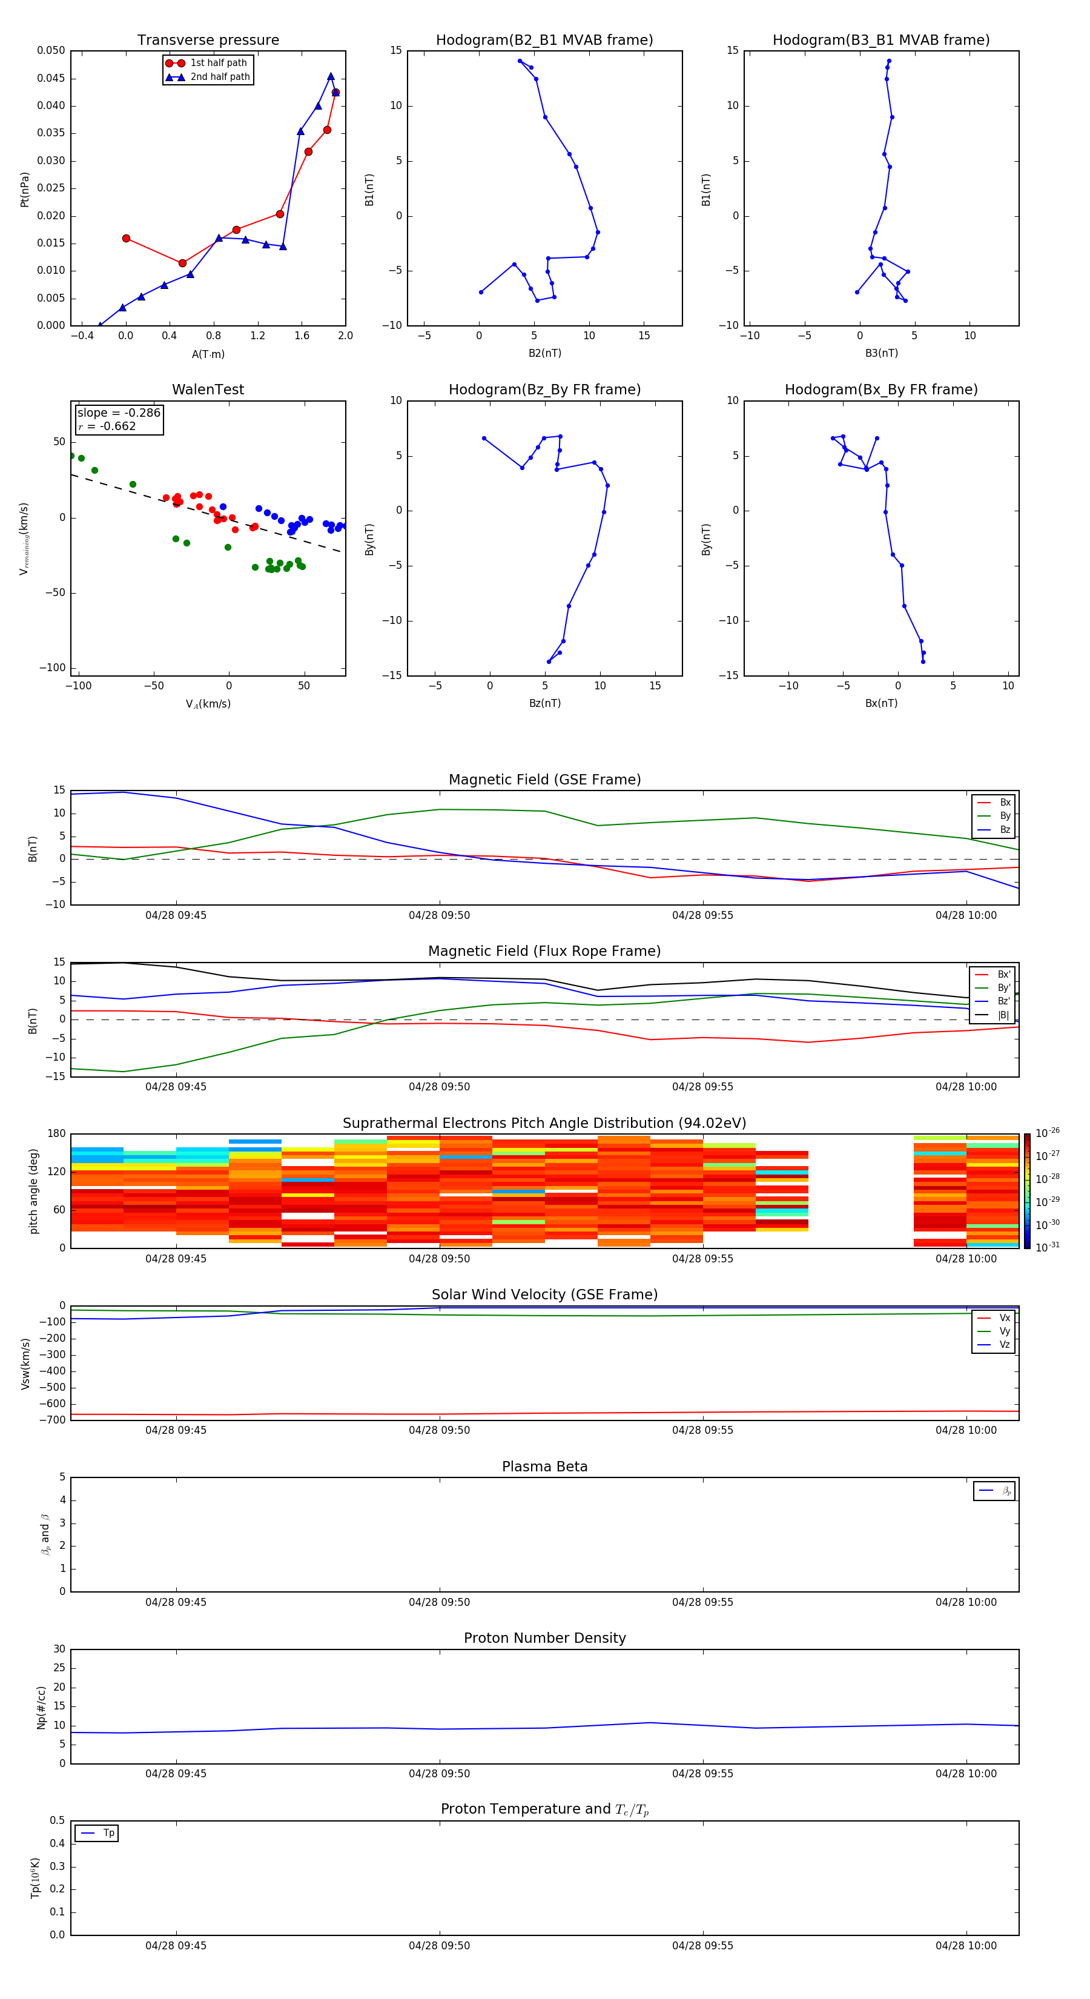The width and height of the screenshot is (1090, 1999).
Task: Click the 'Proton Temperature and Te/Tp' title
Action: pos(544,1809)
